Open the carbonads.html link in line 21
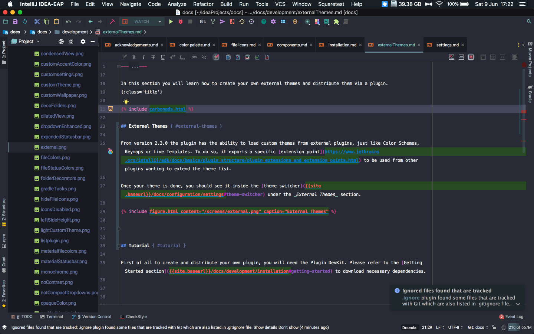The width and height of the screenshot is (534, 334). [167, 109]
